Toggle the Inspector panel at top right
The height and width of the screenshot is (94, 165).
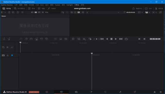[x=159, y=8]
